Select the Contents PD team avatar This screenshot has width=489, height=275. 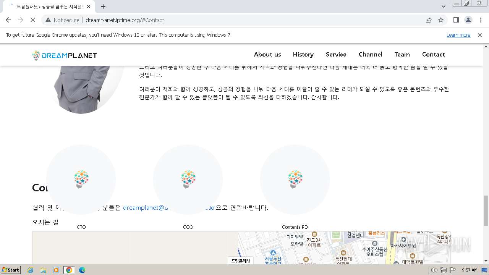(x=295, y=180)
